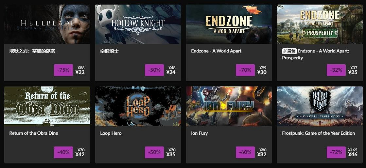Select the -72% discount badge on Frostpunk
366x168 pixels.
[x=336, y=152]
